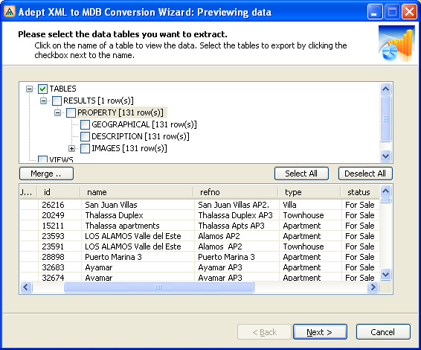This screenshot has height=350, width=421.
Task: Enable the DESCRIPTION table checkbox
Action: pyautogui.click(x=85, y=136)
